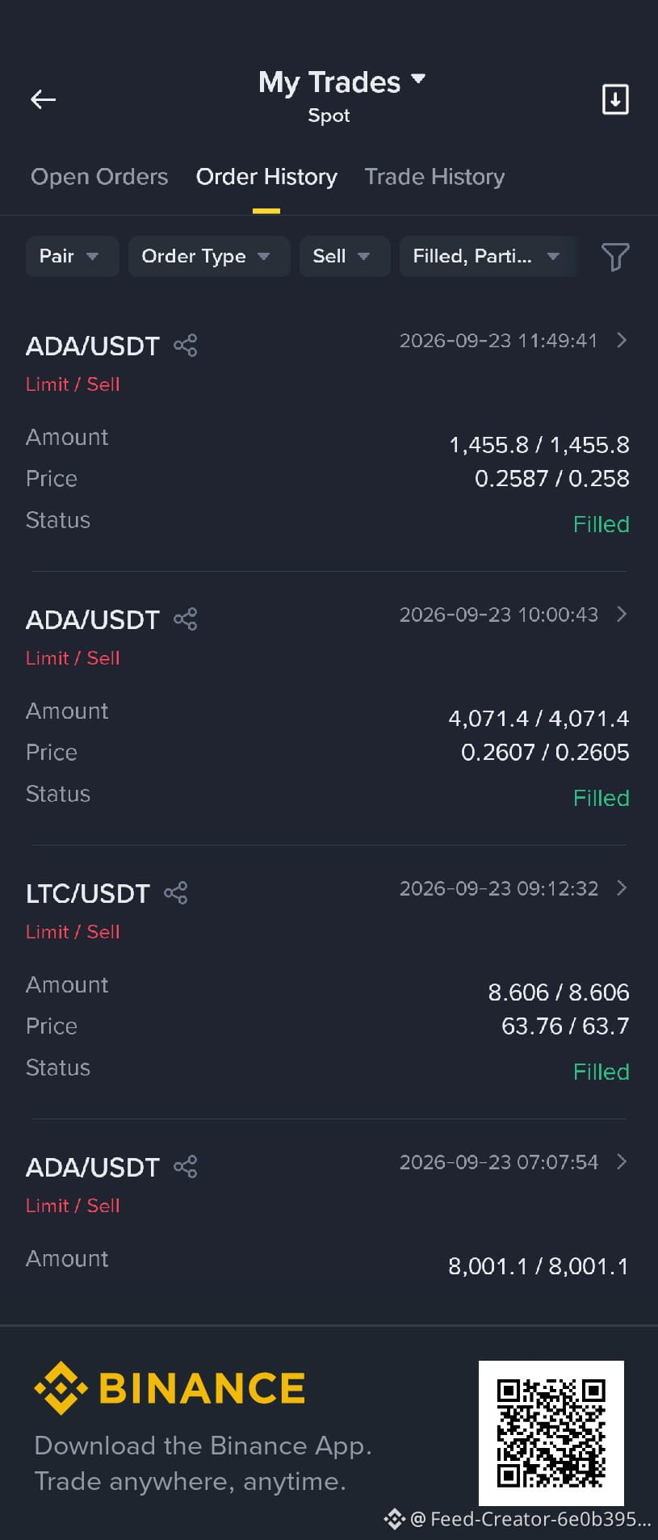658x1540 pixels.
Task: Open the Filled, Parti... status dropdown
Action: pyautogui.click(x=488, y=256)
